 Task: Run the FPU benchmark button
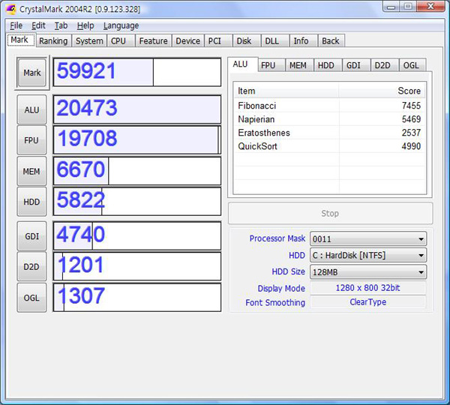[31, 140]
